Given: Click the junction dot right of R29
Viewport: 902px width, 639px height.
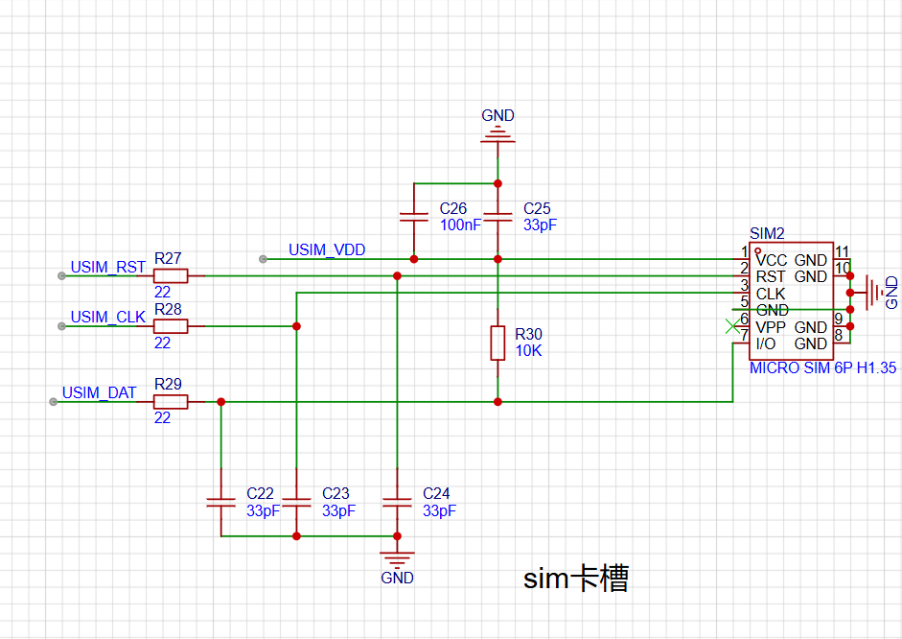Looking at the screenshot, I should pos(220,402).
